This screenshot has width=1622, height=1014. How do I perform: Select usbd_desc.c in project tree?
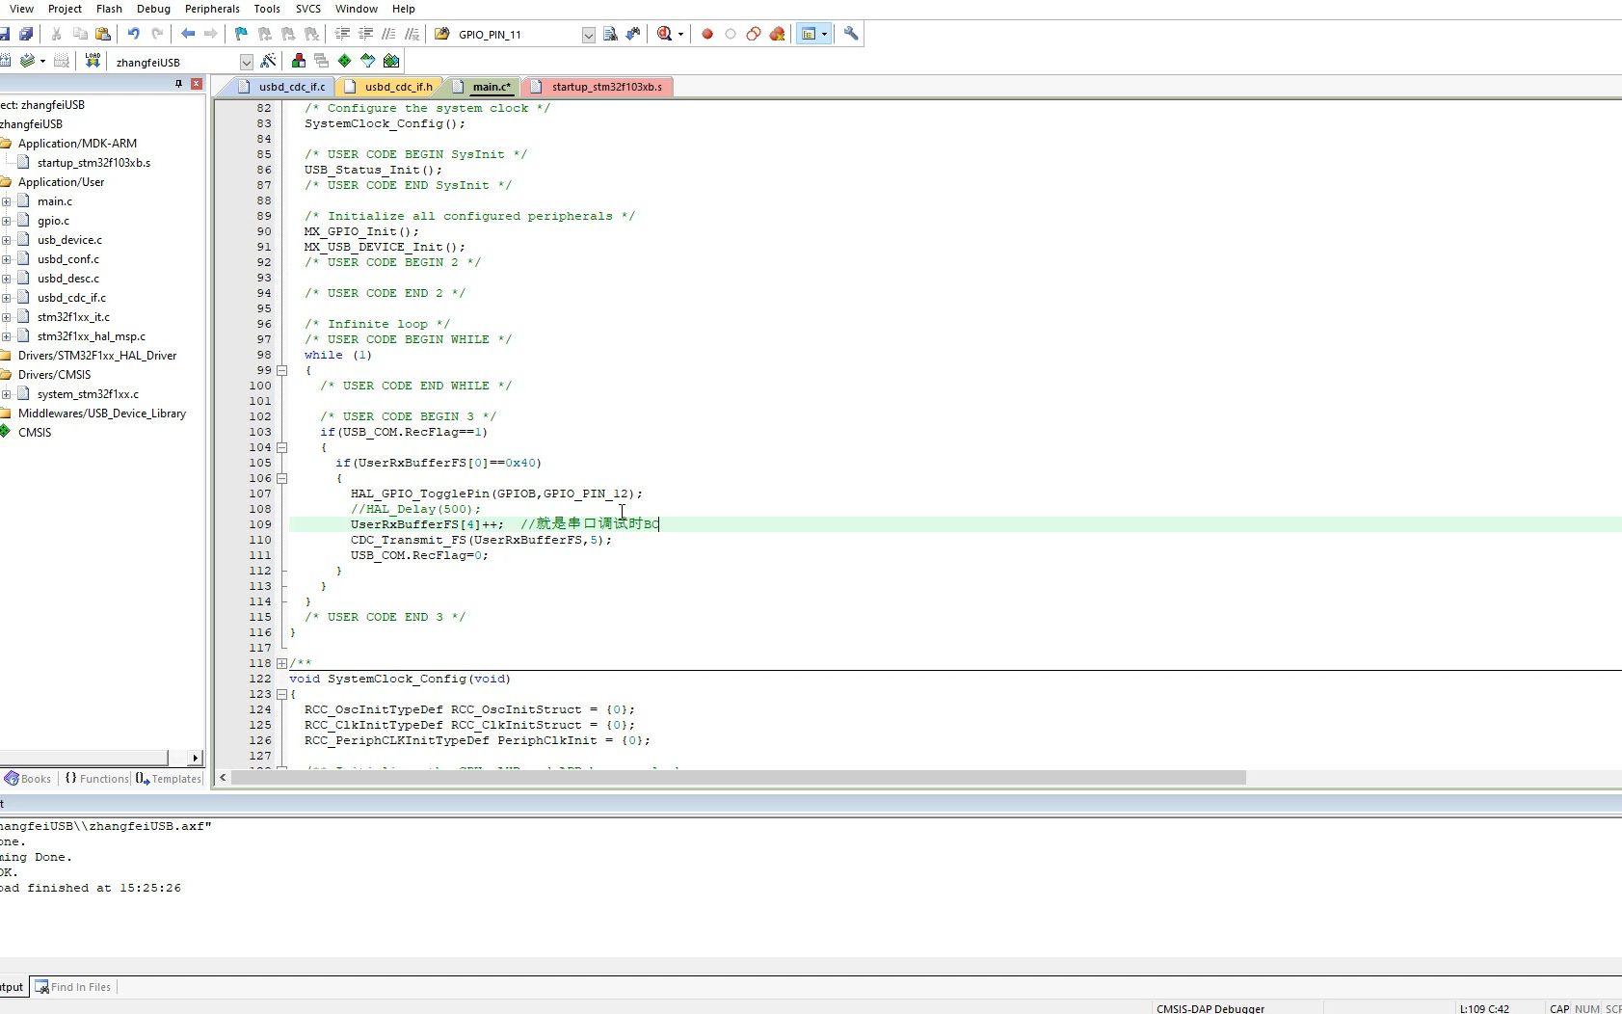click(67, 279)
